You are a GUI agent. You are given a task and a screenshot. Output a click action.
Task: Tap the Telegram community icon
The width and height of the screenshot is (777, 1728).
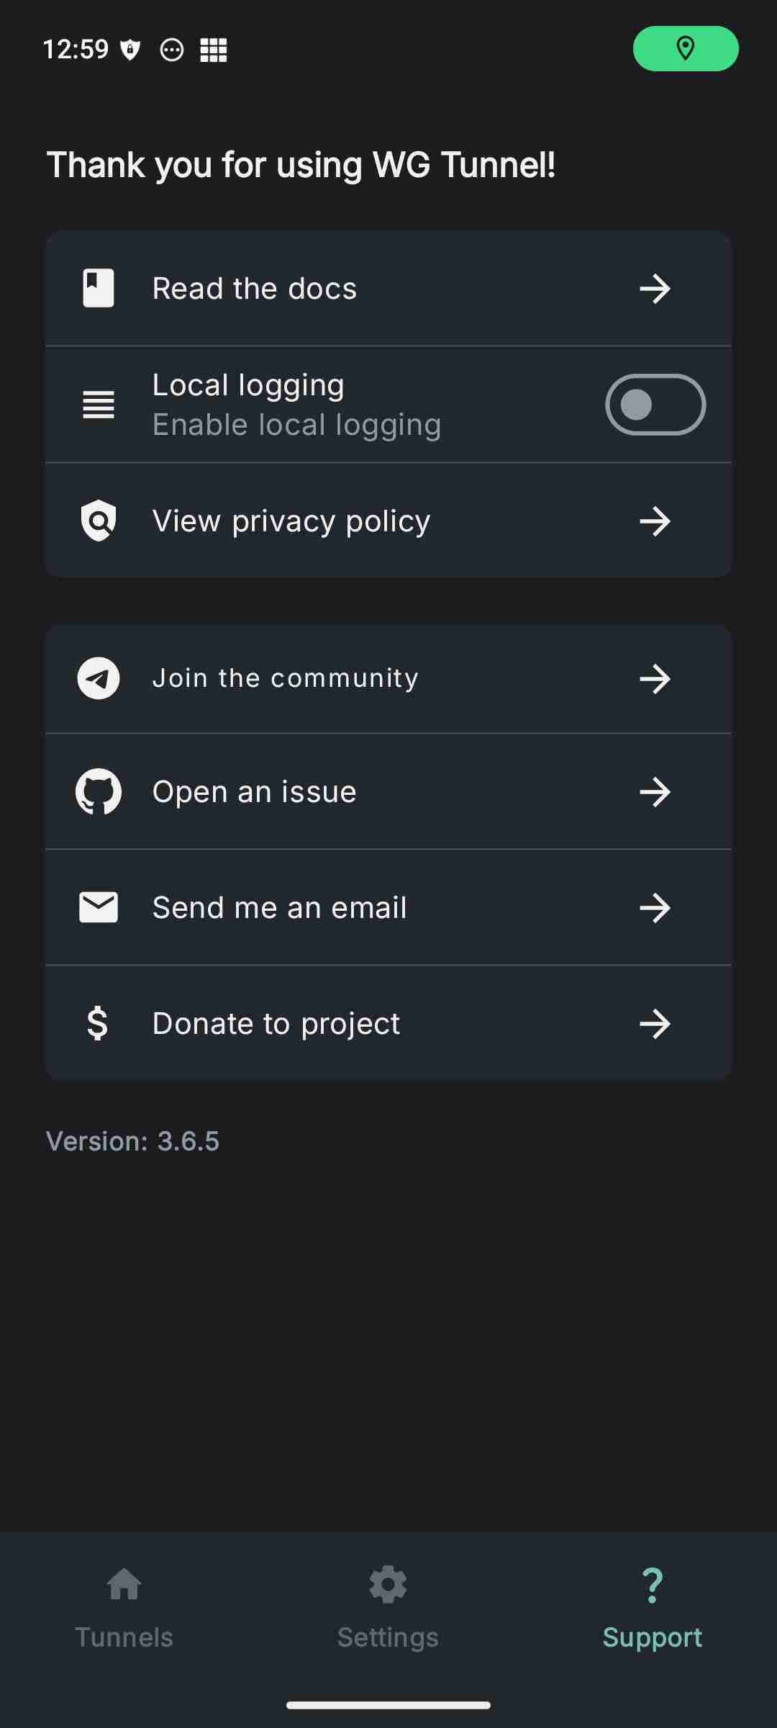(x=99, y=678)
